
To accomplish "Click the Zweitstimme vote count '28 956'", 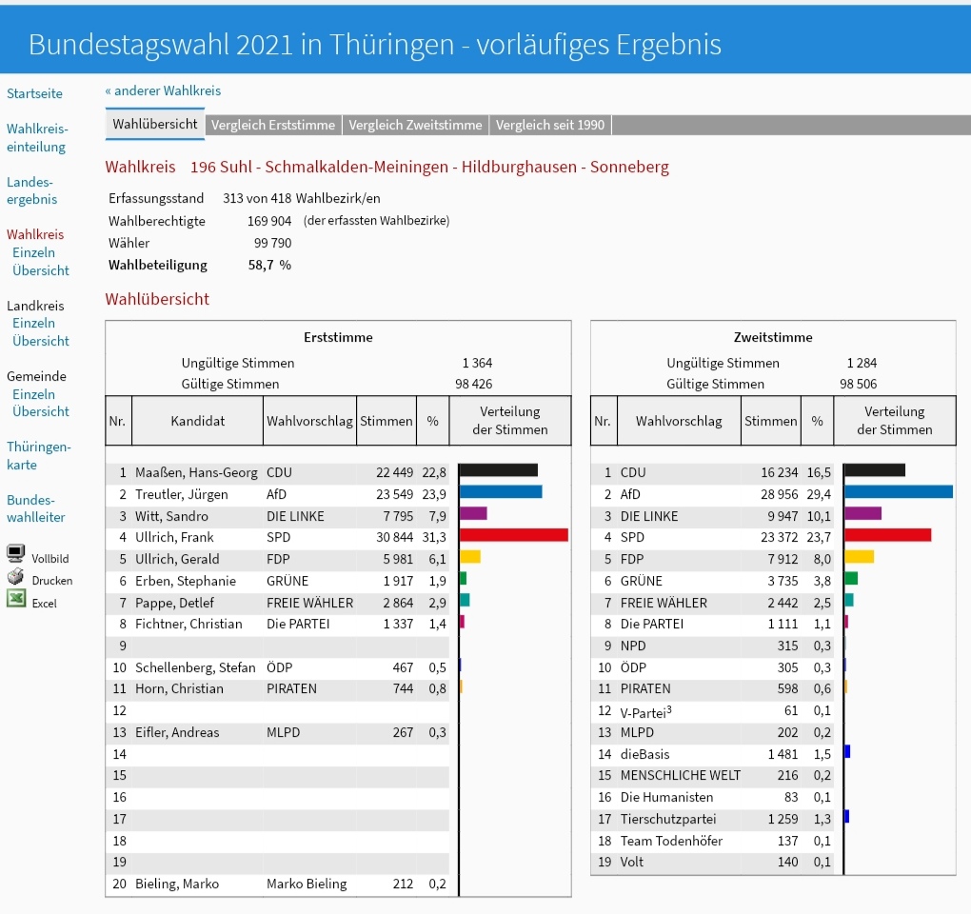I will tap(780, 495).
